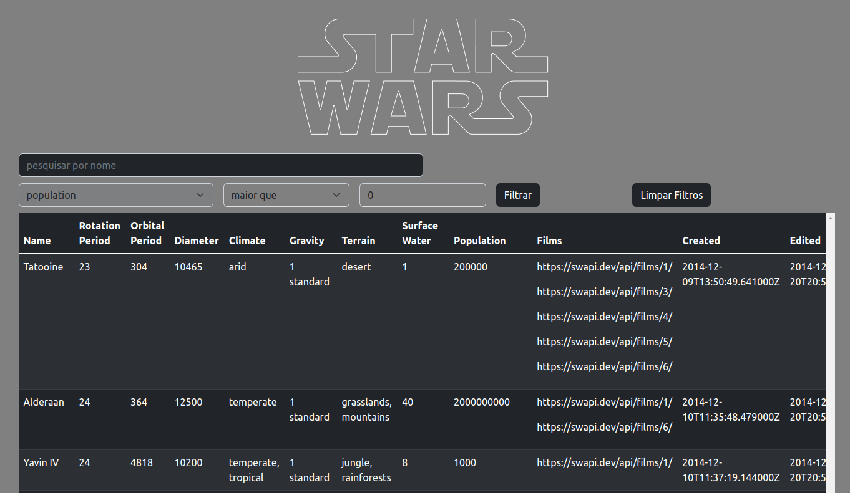The width and height of the screenshot is (850, 493).
Task: Click Yavin IV's created timestamp
Action: [x=731, y=470]
